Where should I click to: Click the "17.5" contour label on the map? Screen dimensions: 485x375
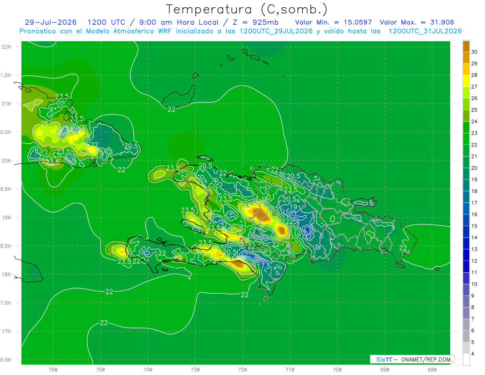coord(264,266)
